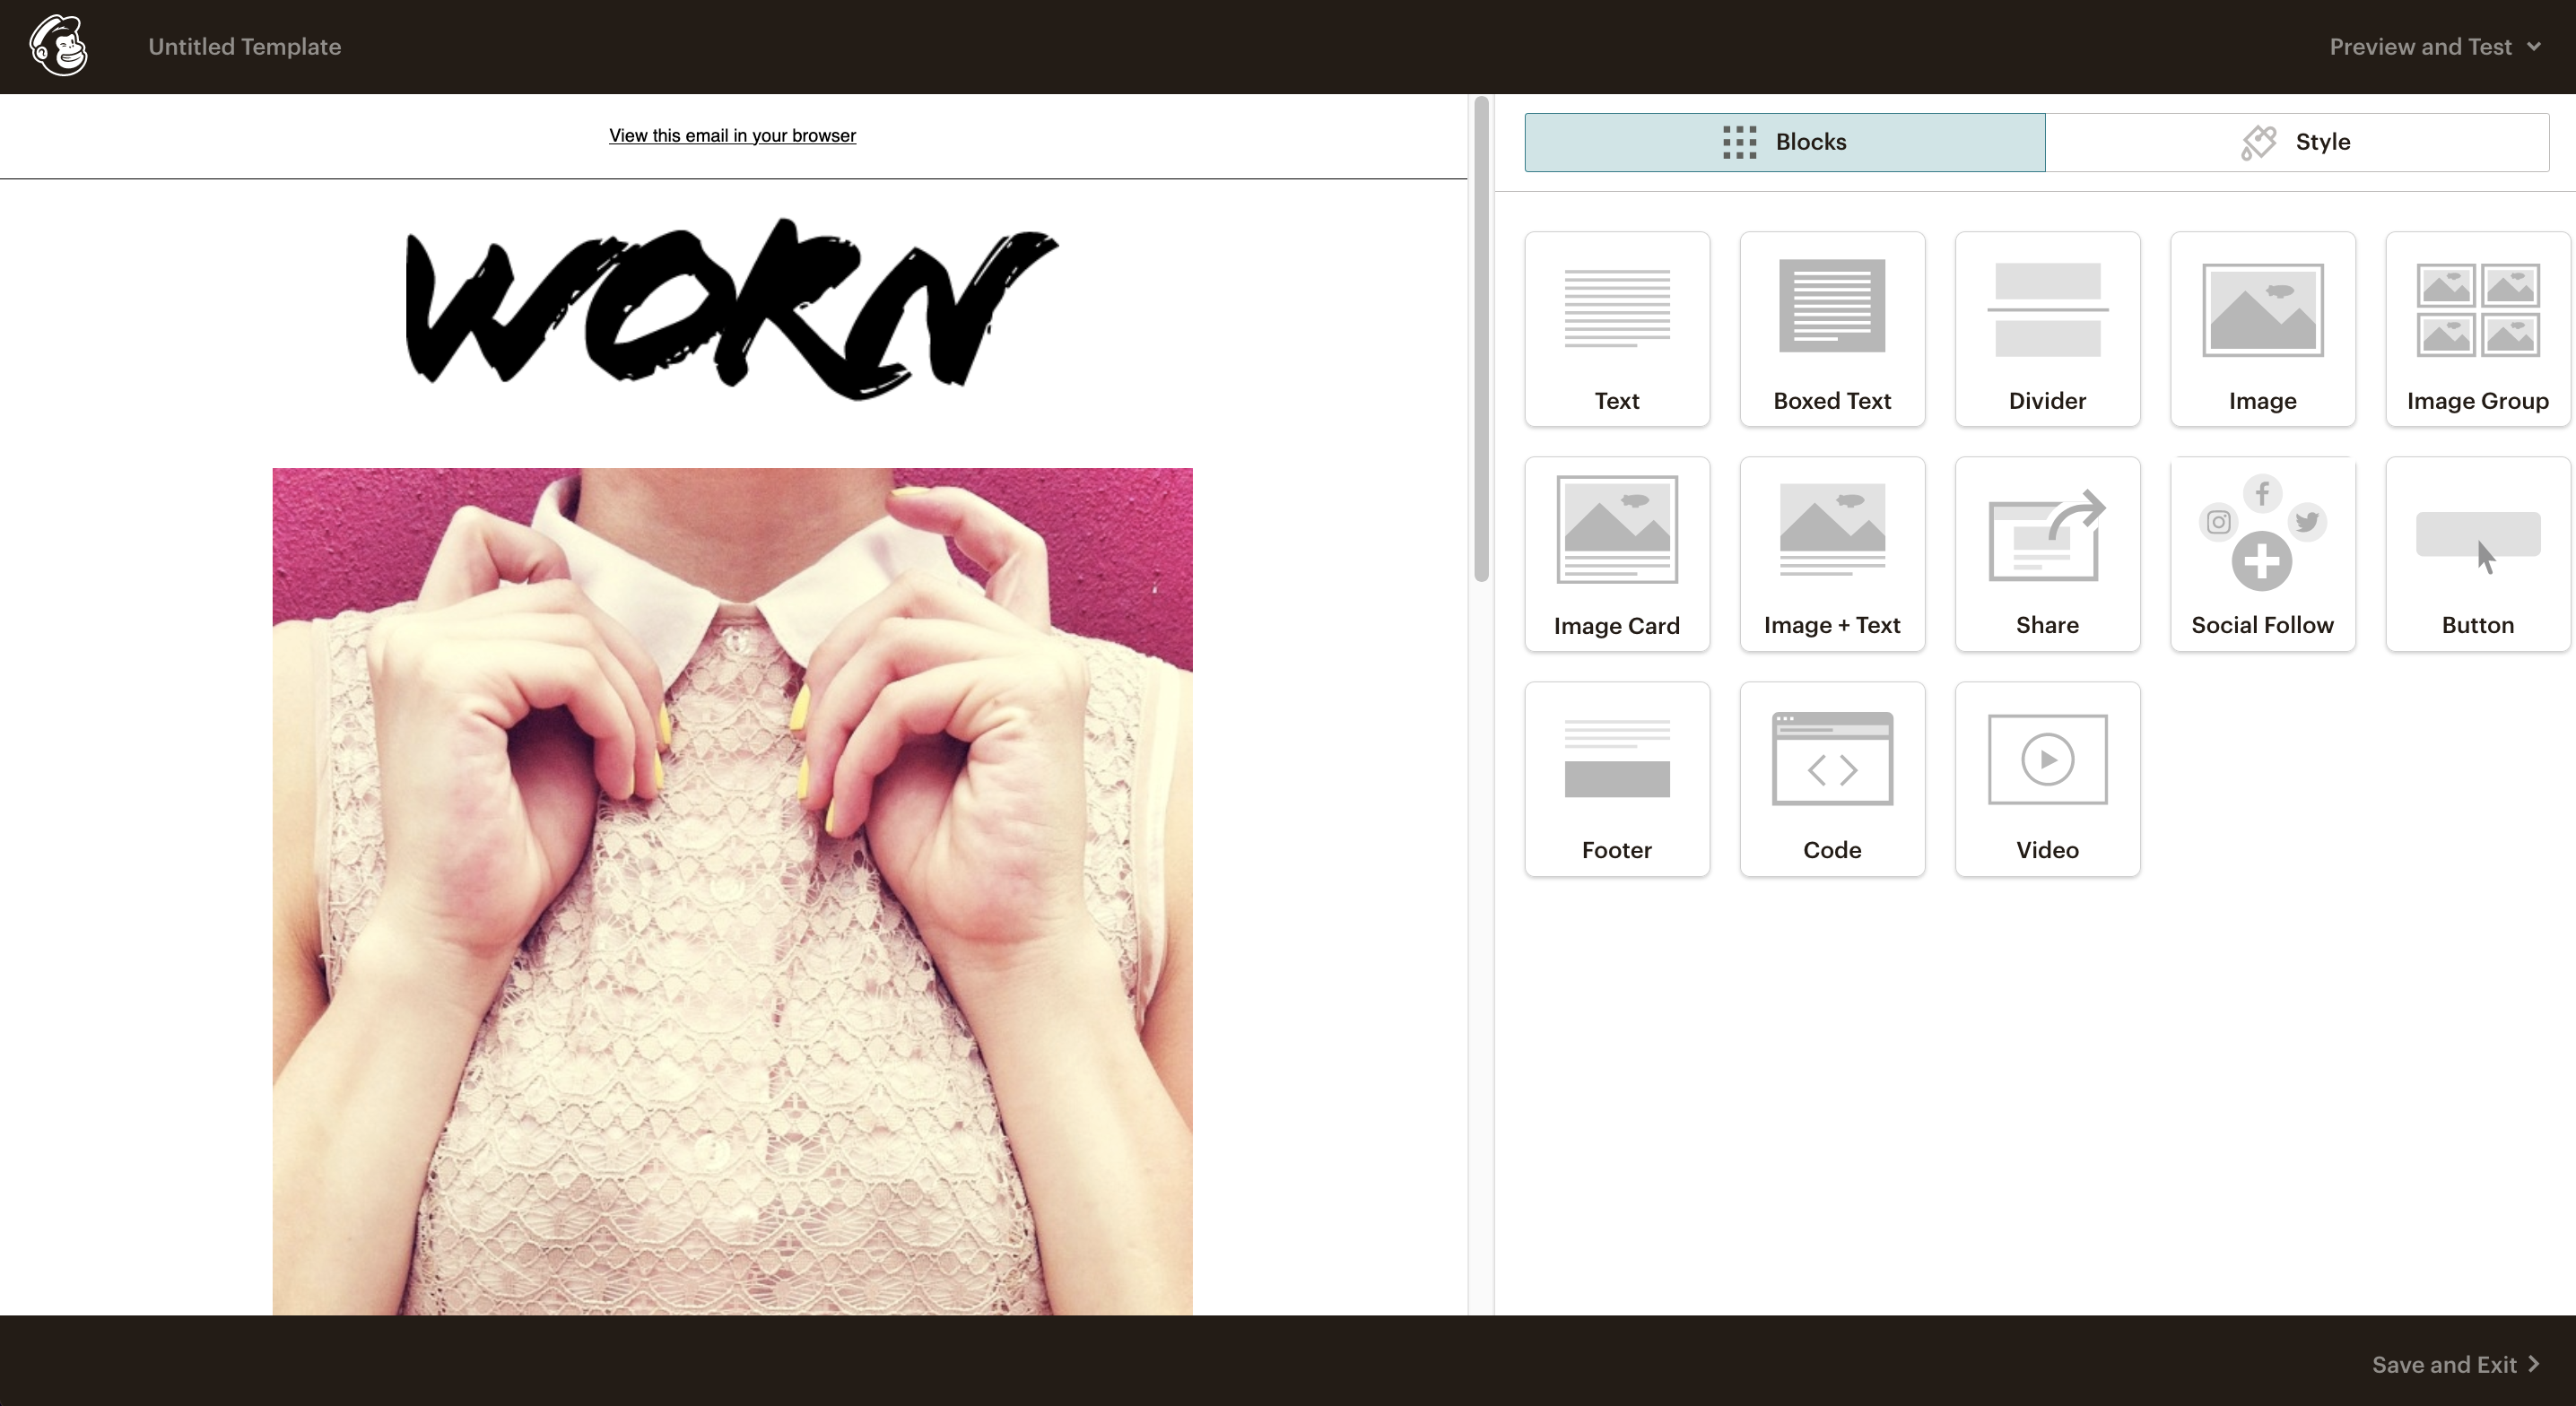Choose the Video block
Screen dimensions: 2576x1406
[x=2047, y=779]
